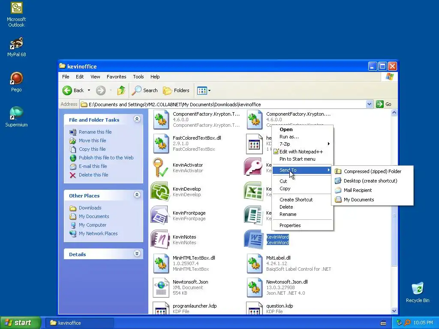Click Move this file link
Image resolution: width=439 pixels, height=329 pixels.
click(x=93, y=141)
